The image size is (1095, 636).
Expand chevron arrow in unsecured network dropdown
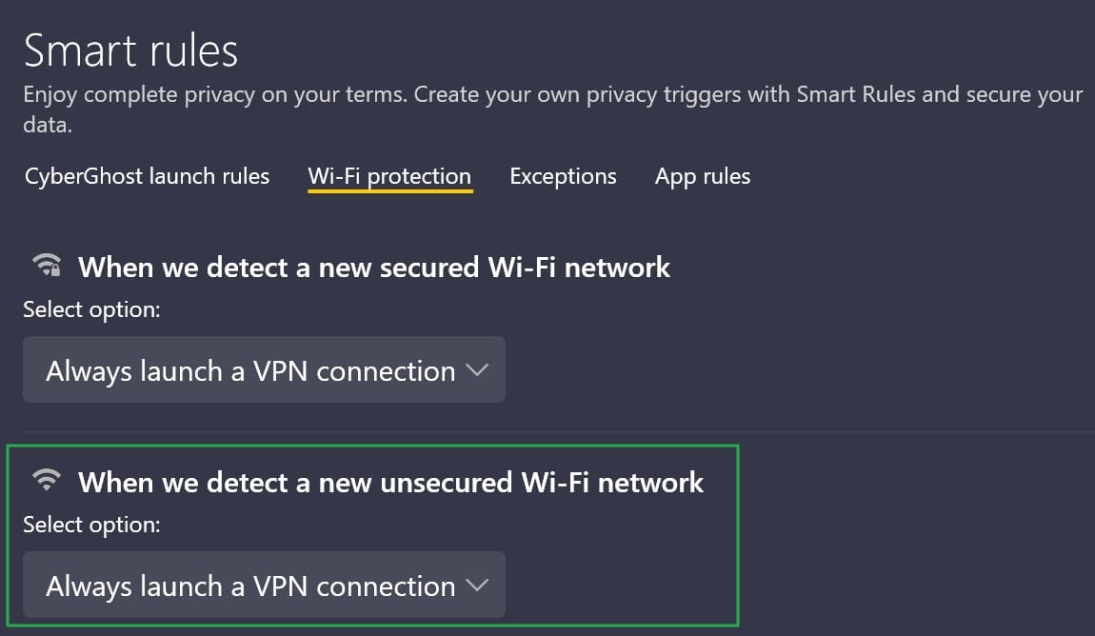[478, 585]
